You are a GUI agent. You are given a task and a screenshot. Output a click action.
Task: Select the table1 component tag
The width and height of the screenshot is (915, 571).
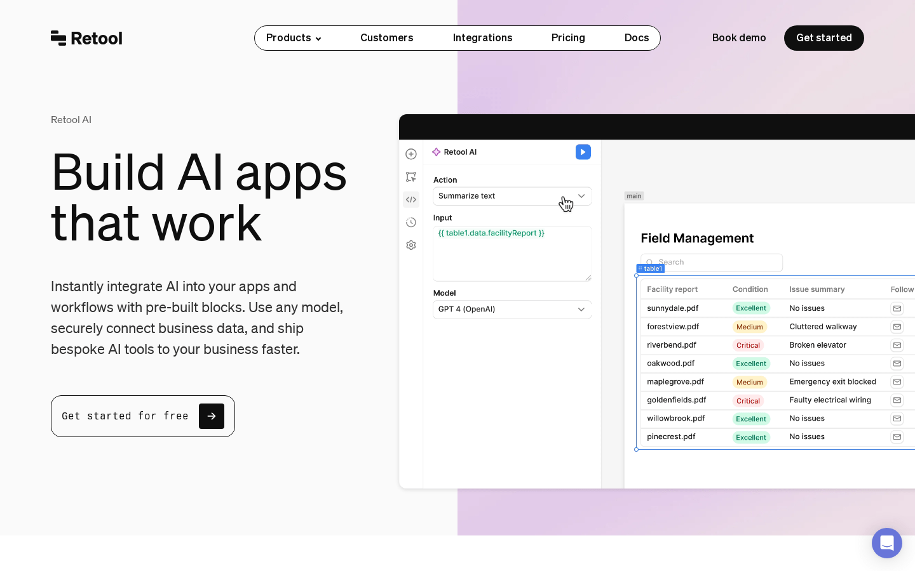pyautogui.click(x=650, y=268)
